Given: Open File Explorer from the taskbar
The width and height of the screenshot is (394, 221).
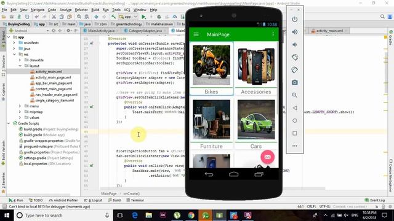Looking at the screenshot, I should [x=149, y=215].
